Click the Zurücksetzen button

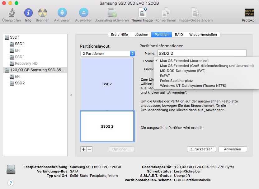click(x=201, y=149)
